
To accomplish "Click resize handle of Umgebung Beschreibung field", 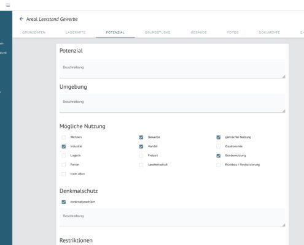I will [284, 111].
